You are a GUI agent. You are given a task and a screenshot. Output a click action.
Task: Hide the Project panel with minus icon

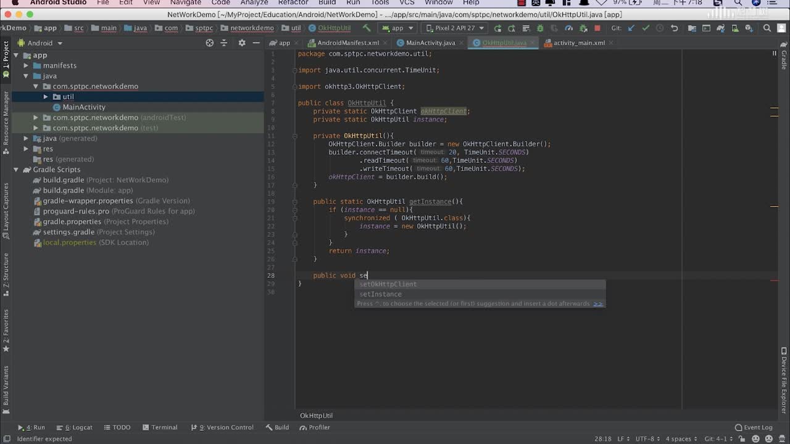point(256,43)
